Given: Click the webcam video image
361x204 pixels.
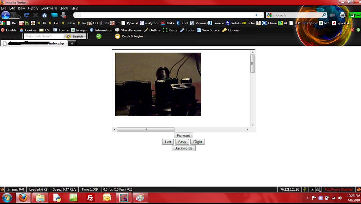Looking at the screenshot, I should click(158, 84).
